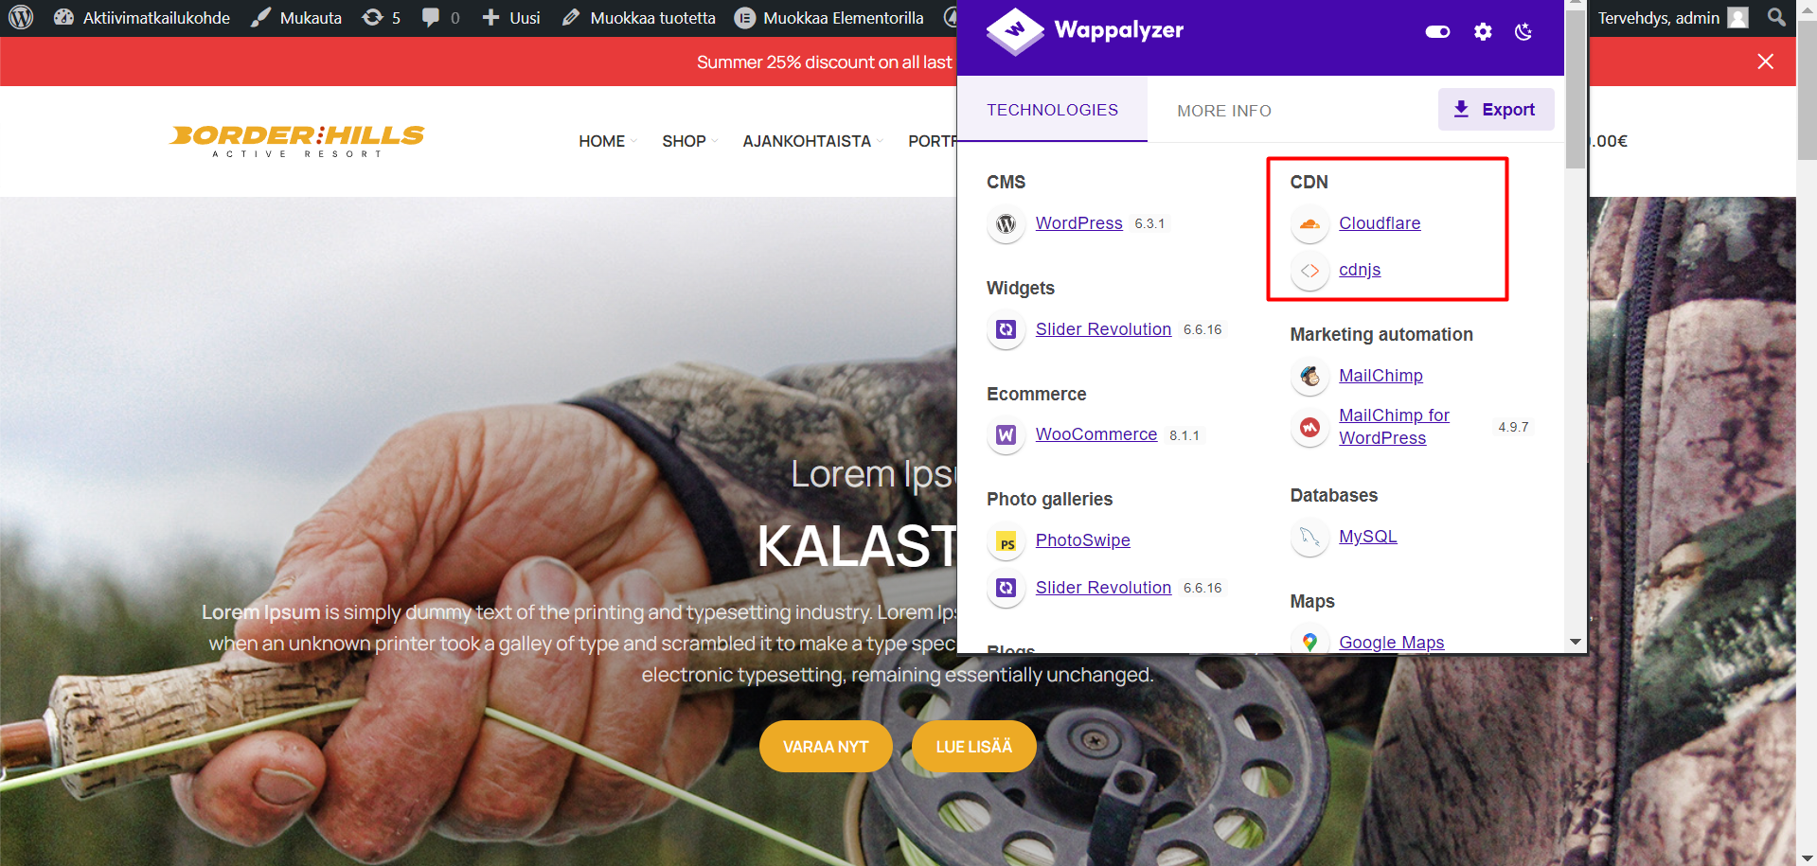
Task: Click Slider Revolution icon under Photo galleries
Action: coord(1006,588)
